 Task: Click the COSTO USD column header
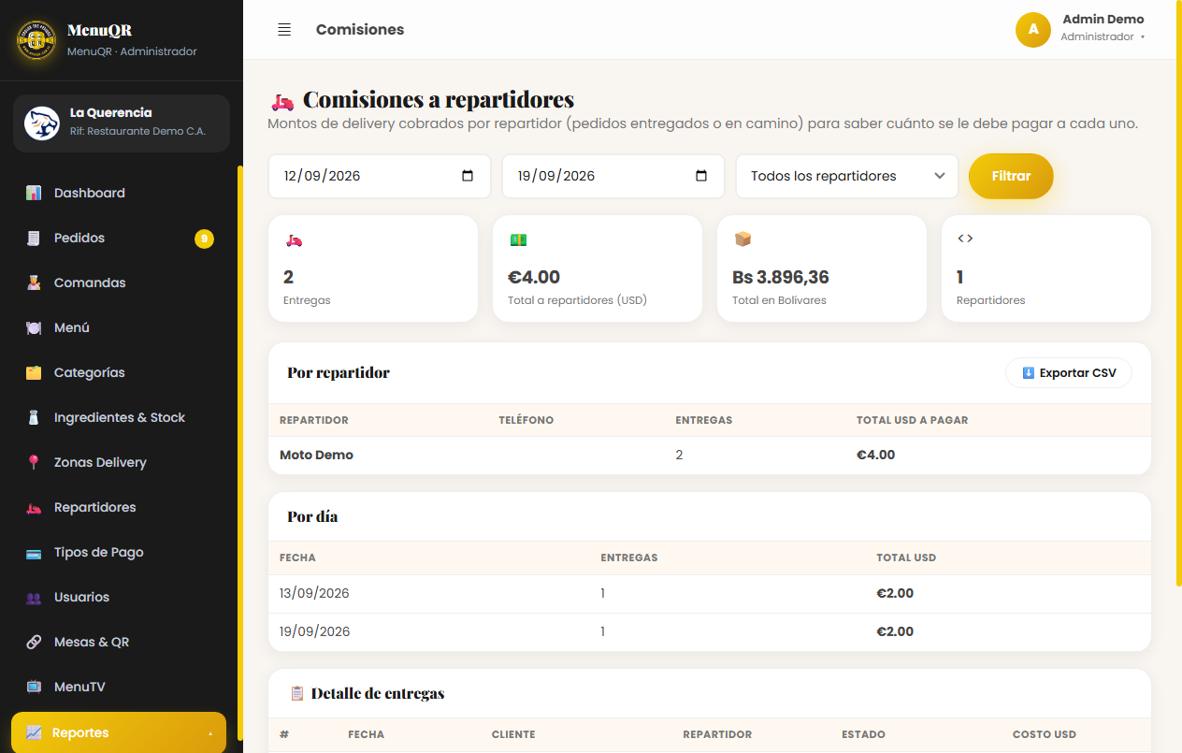(x=1045, y=734)
